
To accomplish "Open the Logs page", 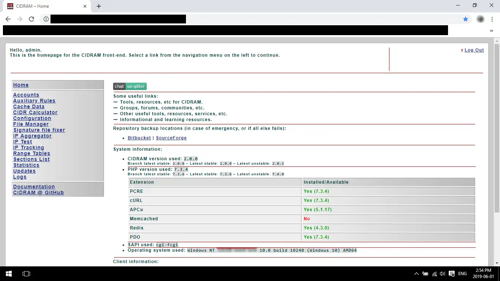I will click(20, 177).
